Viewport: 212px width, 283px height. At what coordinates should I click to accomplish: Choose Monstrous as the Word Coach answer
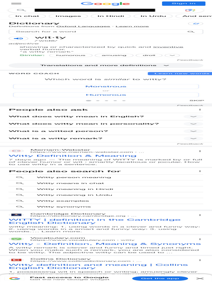point(106,87)
